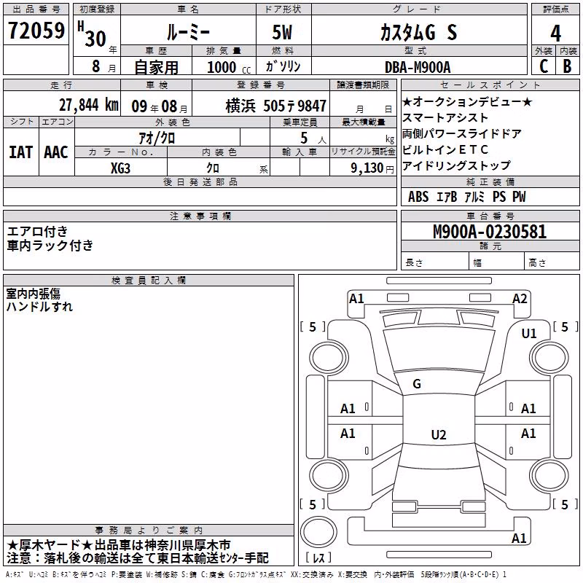Click the 諸元 header
Screen dimensions: 583x583
click(490, 246)
